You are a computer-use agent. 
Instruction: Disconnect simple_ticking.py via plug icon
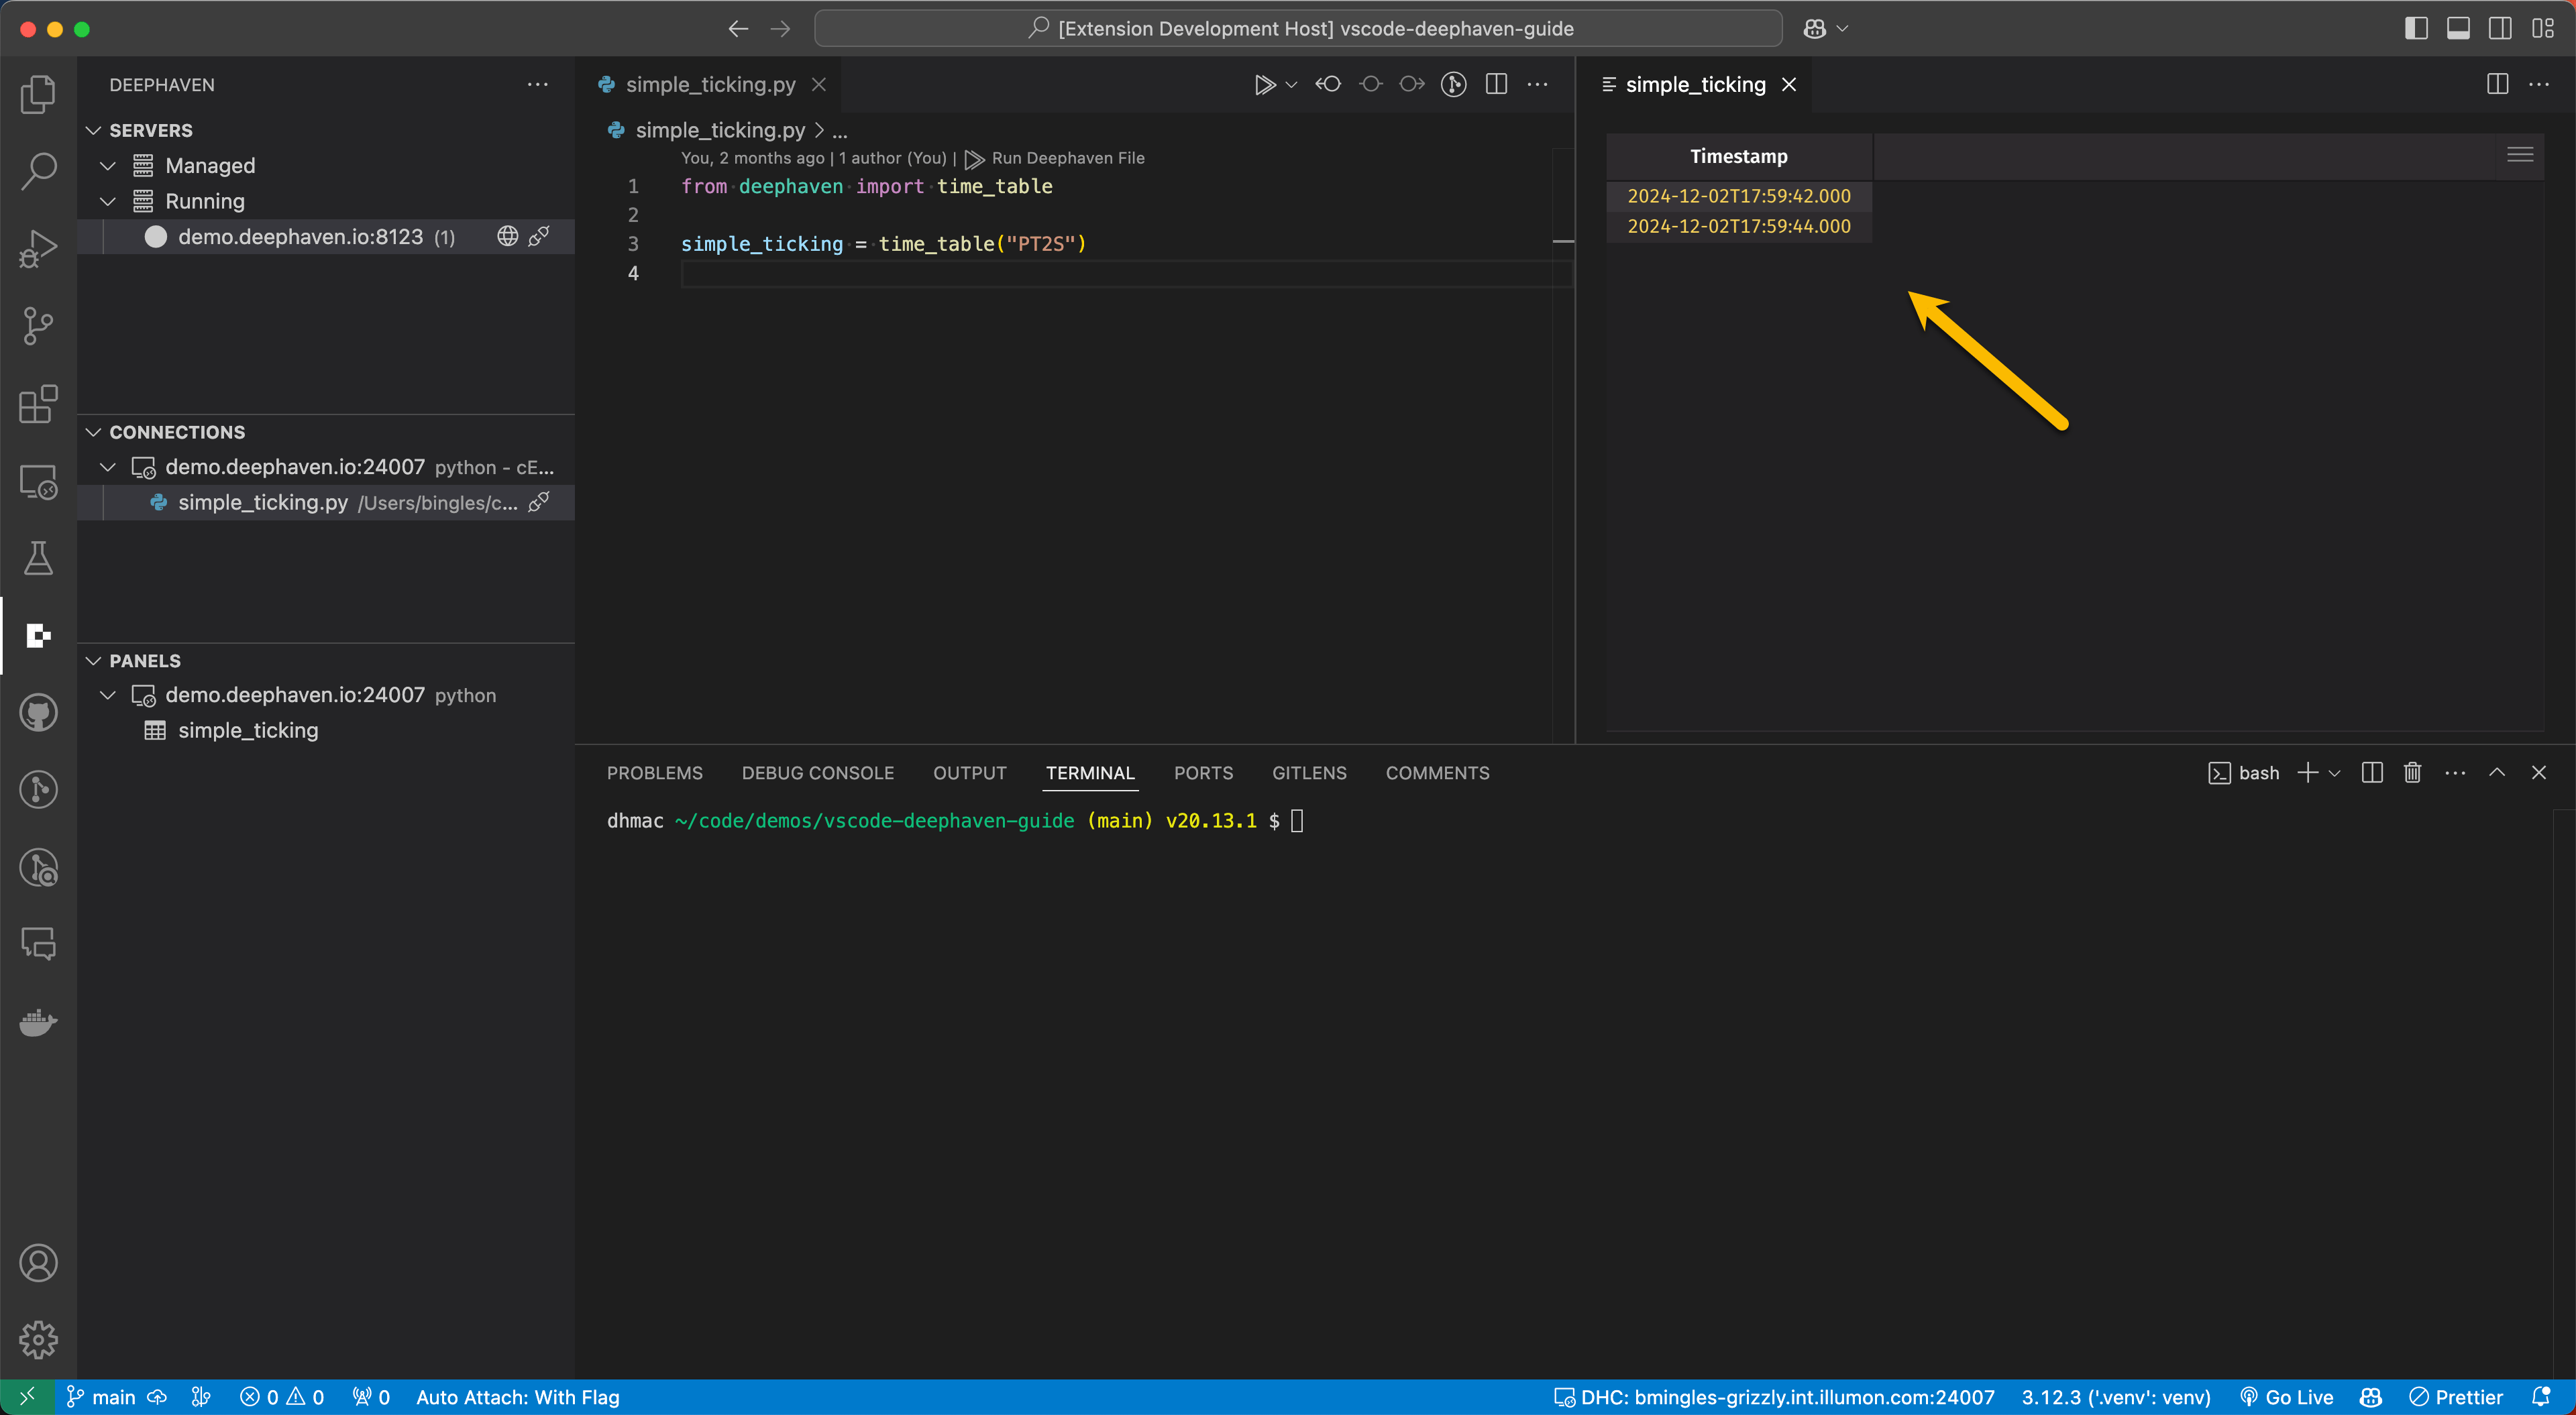coord(539,502)
